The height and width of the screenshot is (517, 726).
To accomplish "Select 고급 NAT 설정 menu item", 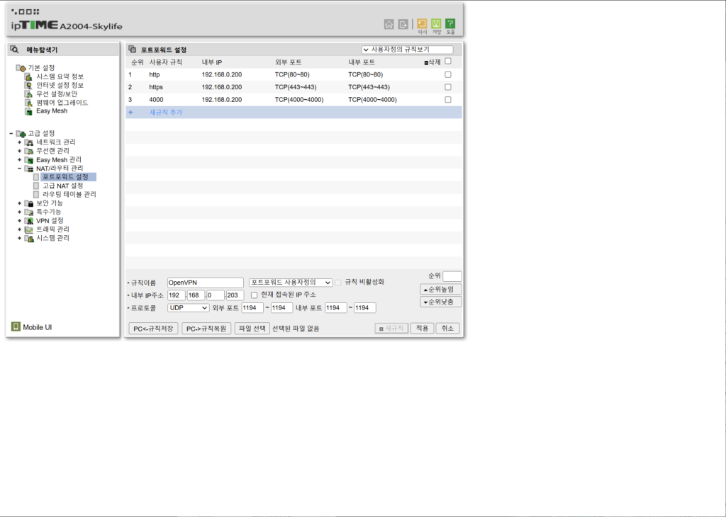I will pyautogui.click(x=62, y=186).
